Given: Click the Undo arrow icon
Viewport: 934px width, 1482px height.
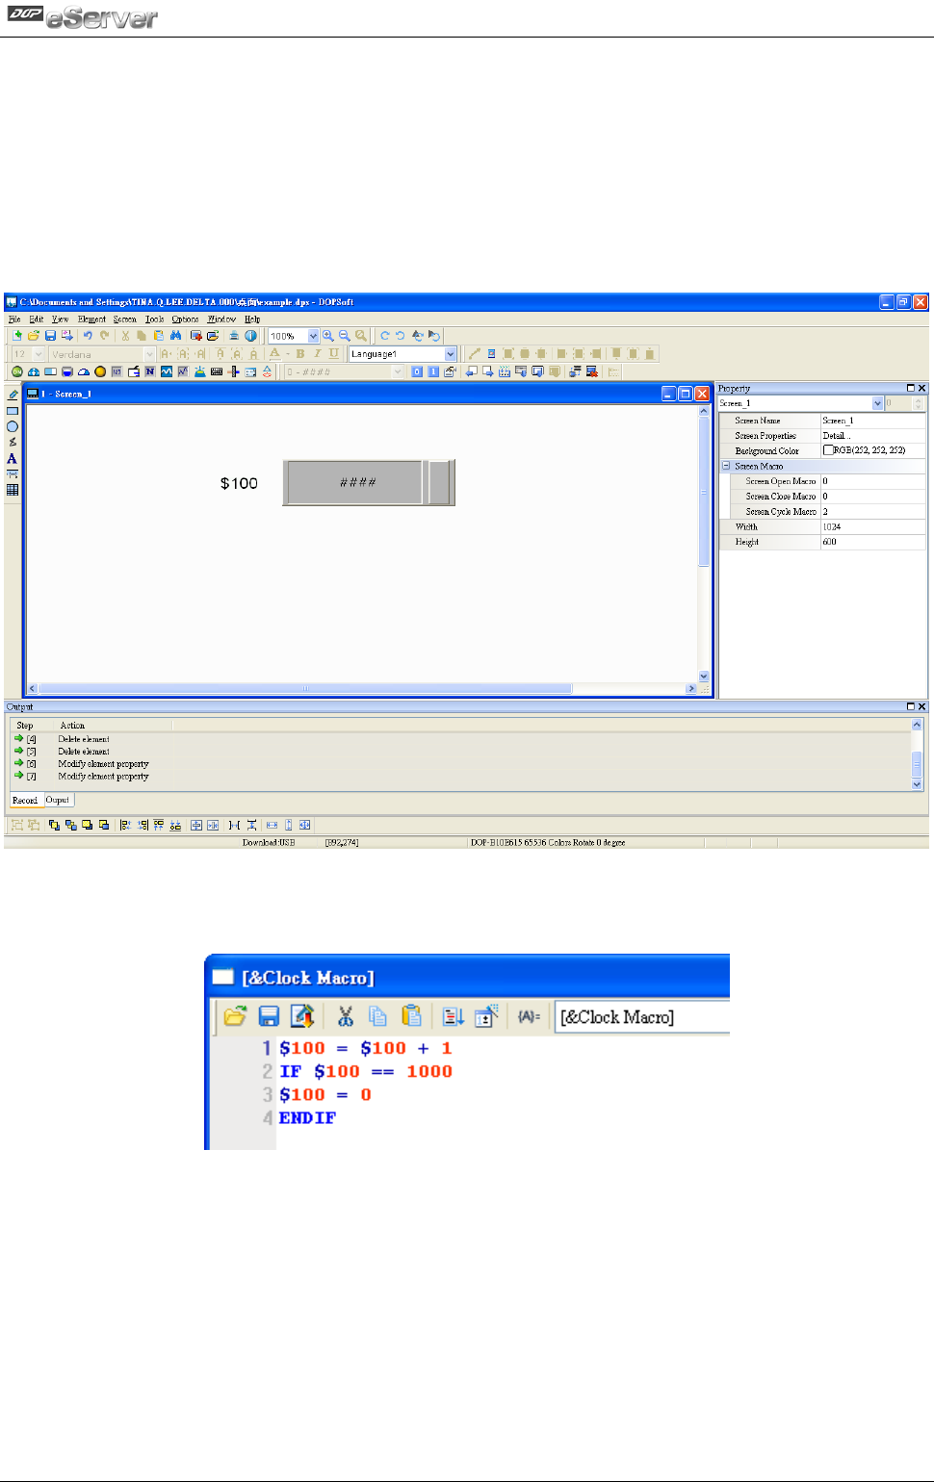Looking at the screenshot, I should pos(88,336).
